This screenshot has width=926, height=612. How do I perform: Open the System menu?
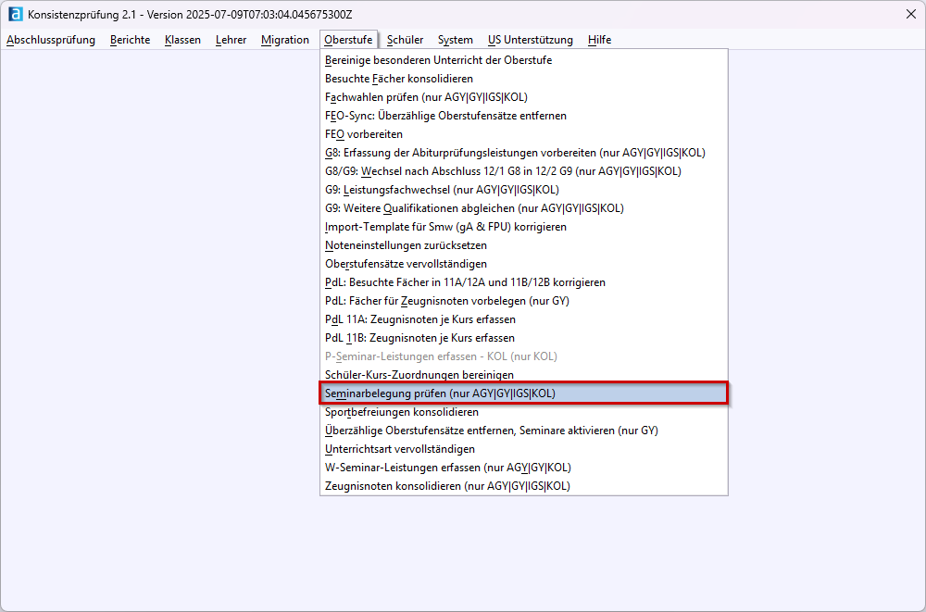pos(455,40)
